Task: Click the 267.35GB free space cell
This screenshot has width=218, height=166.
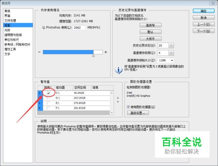Action: (x=79, y=98)
